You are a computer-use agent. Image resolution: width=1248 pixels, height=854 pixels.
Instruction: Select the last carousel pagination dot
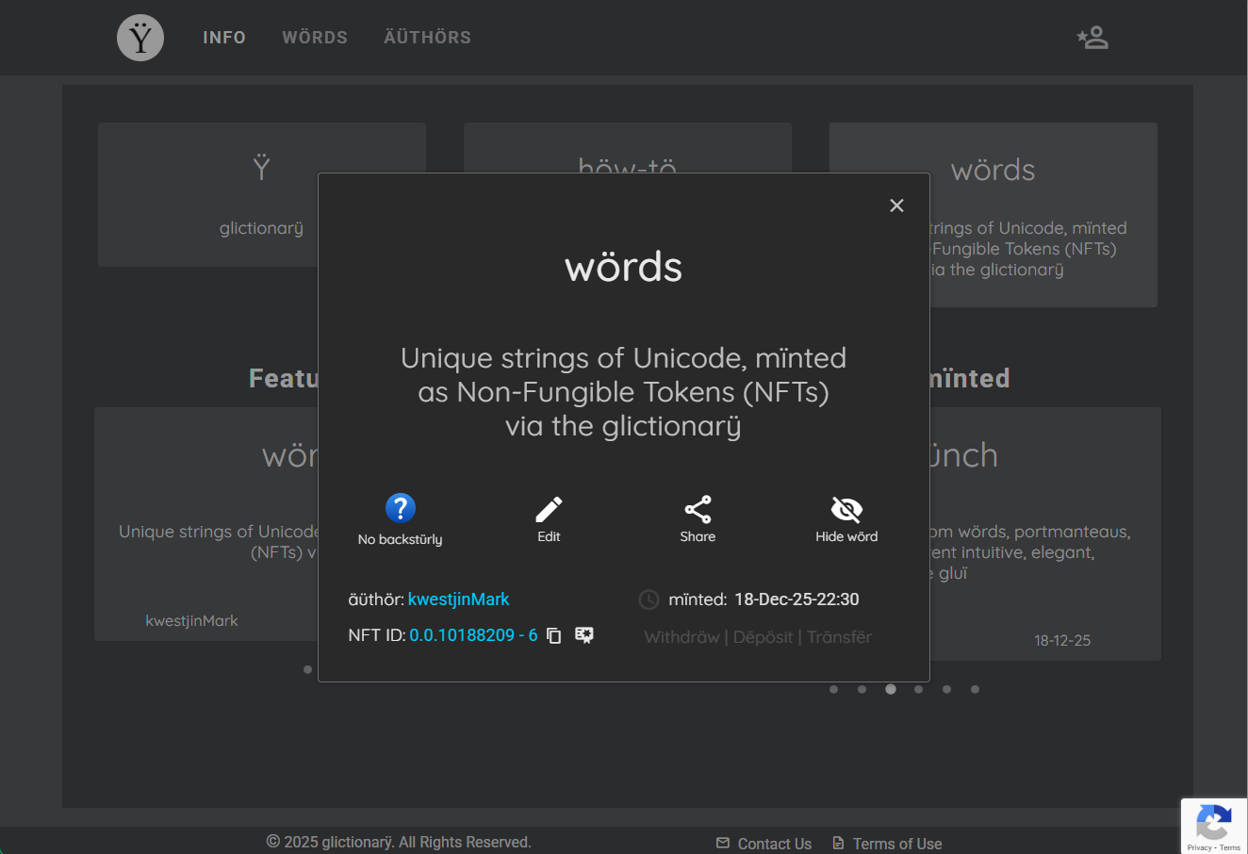coord(975,689)
